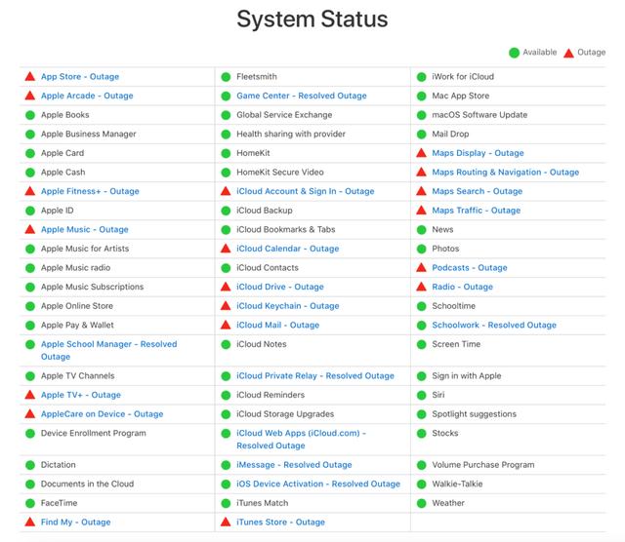Open the iTunes Store - Outage link
The width and height of the screenshot is (625, 542).
point(280,523)
